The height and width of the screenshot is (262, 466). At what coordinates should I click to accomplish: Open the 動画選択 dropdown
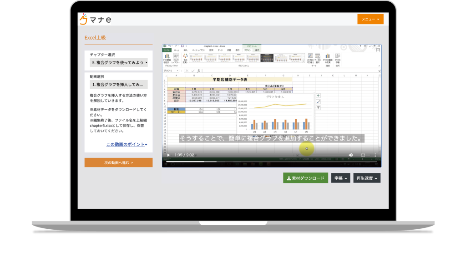click(x=119, y=84)
